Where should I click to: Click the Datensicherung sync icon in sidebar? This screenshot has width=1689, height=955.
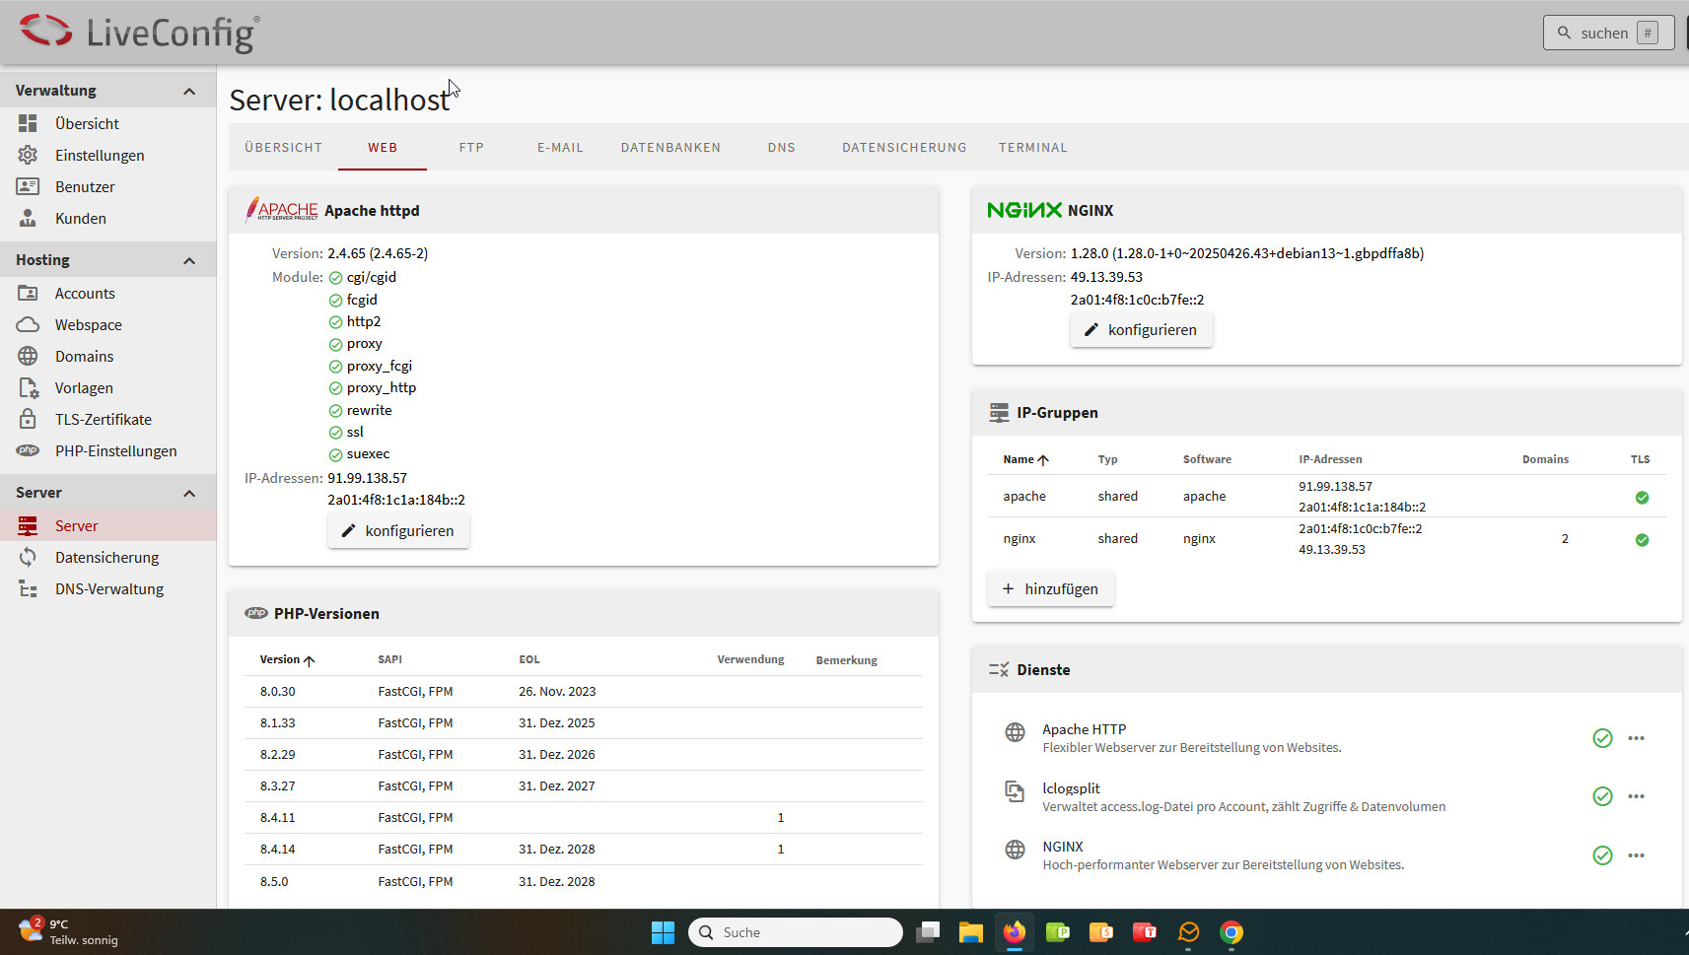click(x=28, y=557)
